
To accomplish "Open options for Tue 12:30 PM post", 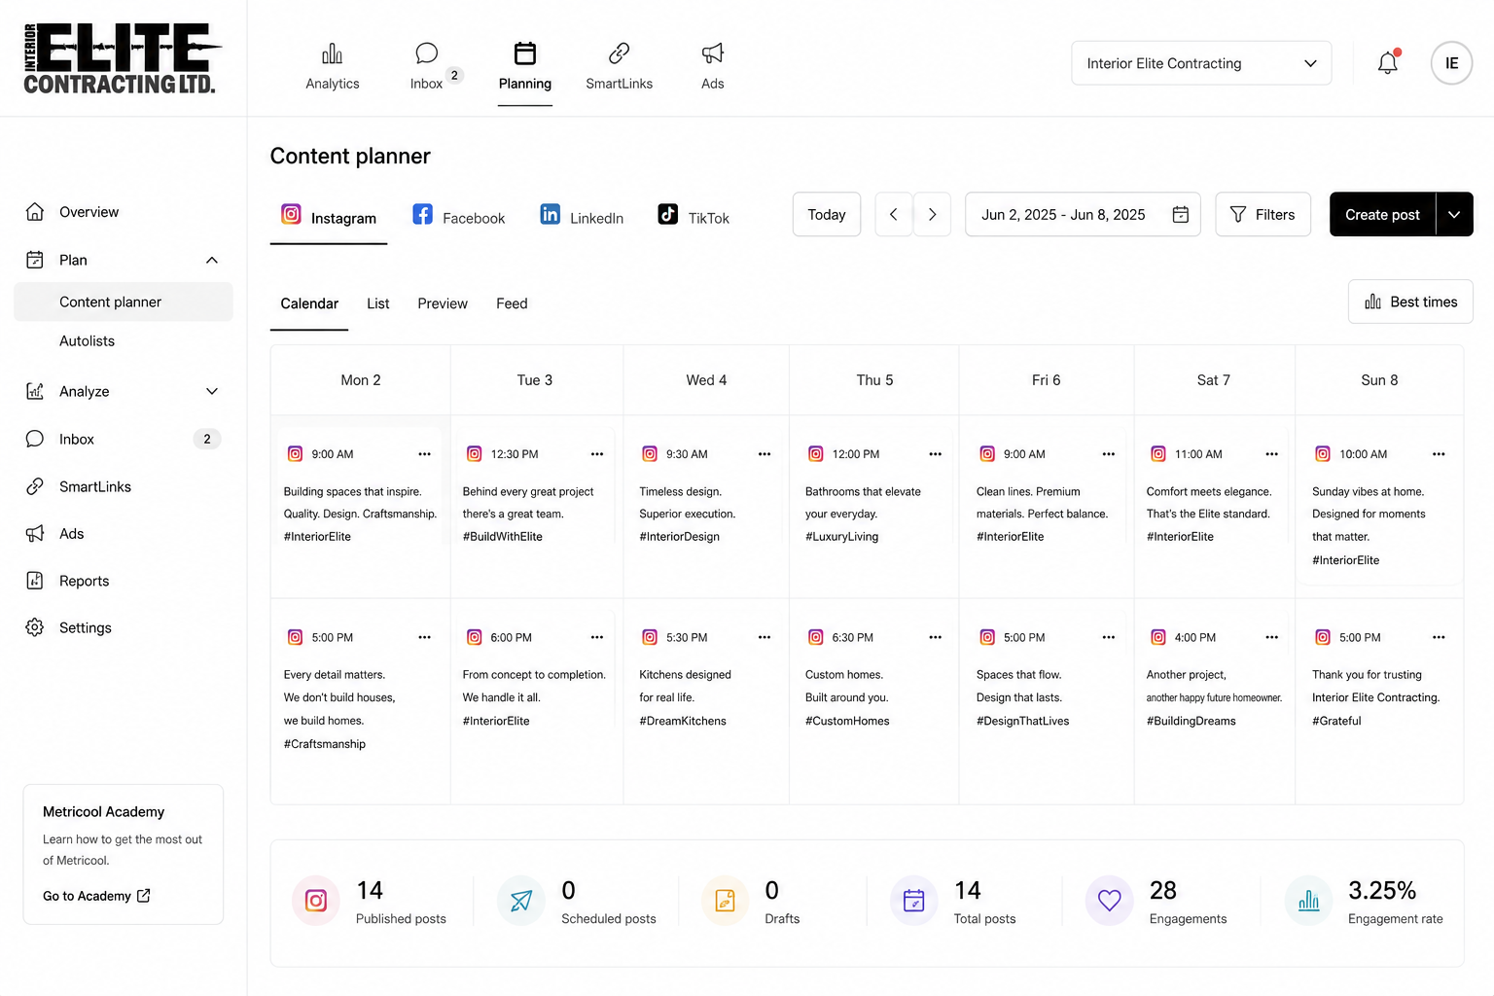I will [597, 454].
